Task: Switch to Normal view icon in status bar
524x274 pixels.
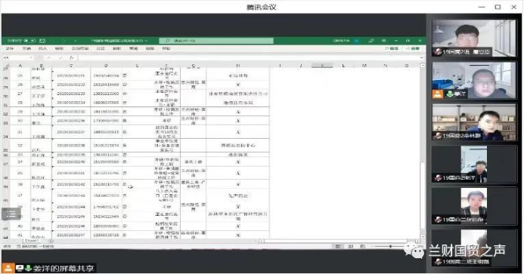Action: click(x=337, y=246)
